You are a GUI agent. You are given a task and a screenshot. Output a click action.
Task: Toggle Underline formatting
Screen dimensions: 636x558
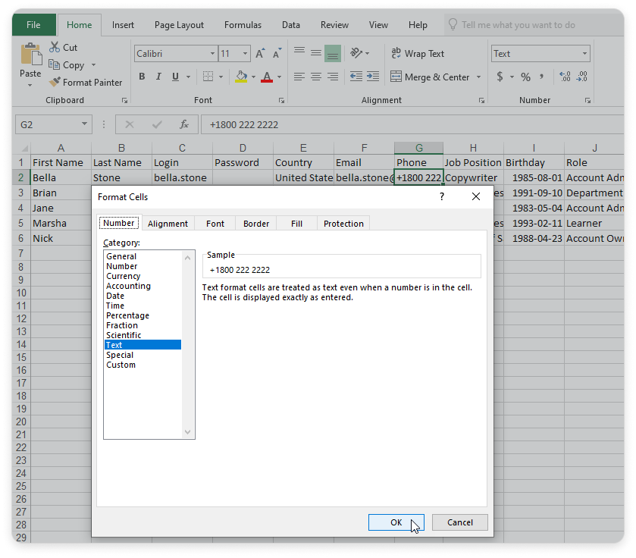coord(175,77)
